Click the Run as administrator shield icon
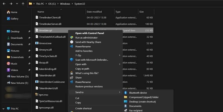223x112 pixels. click(72, 38)
